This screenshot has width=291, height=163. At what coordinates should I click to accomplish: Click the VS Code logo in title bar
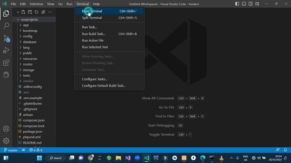coord(5,4)
